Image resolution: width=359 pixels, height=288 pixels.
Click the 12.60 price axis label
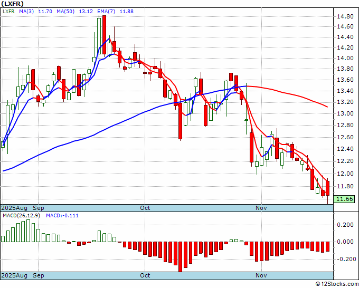tap(345, 137)
